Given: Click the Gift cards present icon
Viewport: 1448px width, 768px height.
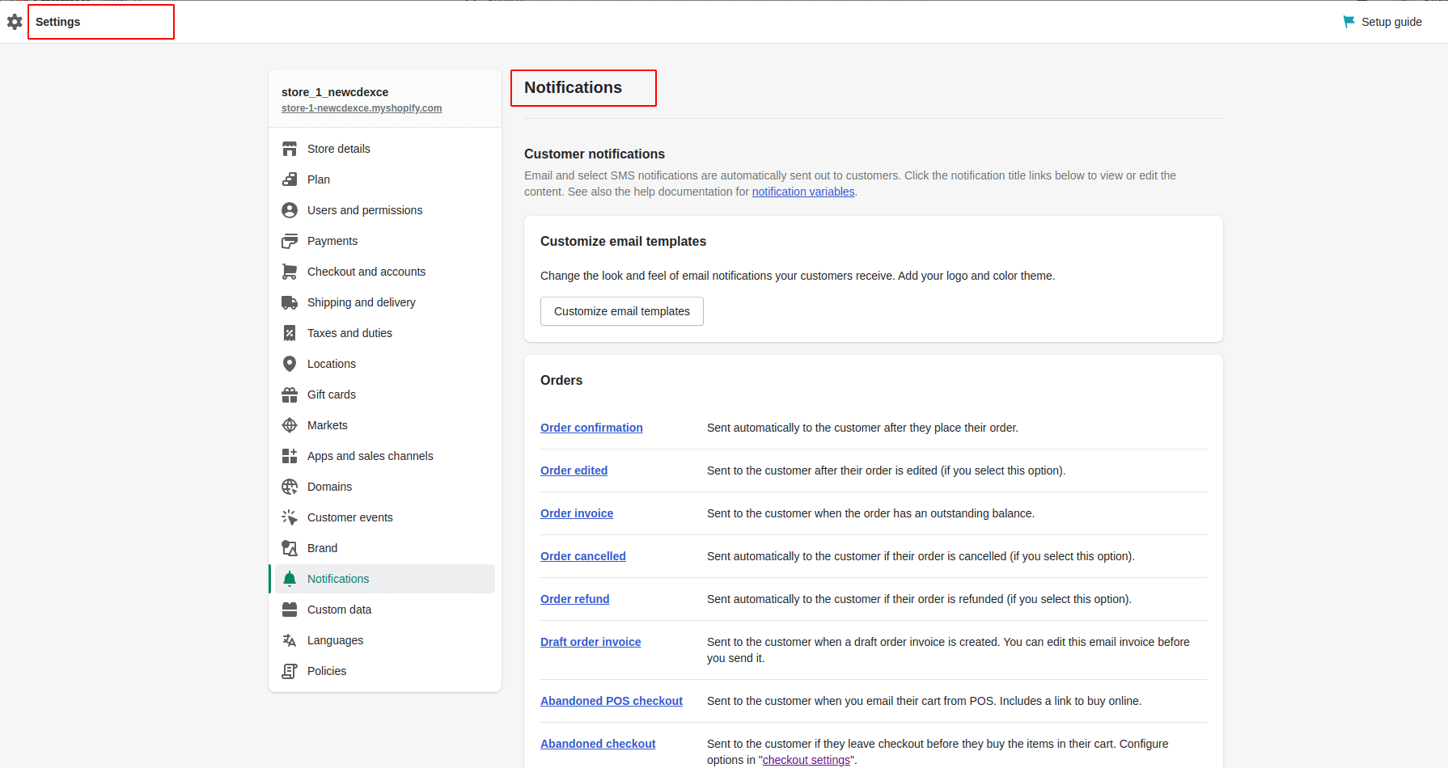Looking at the screenshot, I should 290,395.
